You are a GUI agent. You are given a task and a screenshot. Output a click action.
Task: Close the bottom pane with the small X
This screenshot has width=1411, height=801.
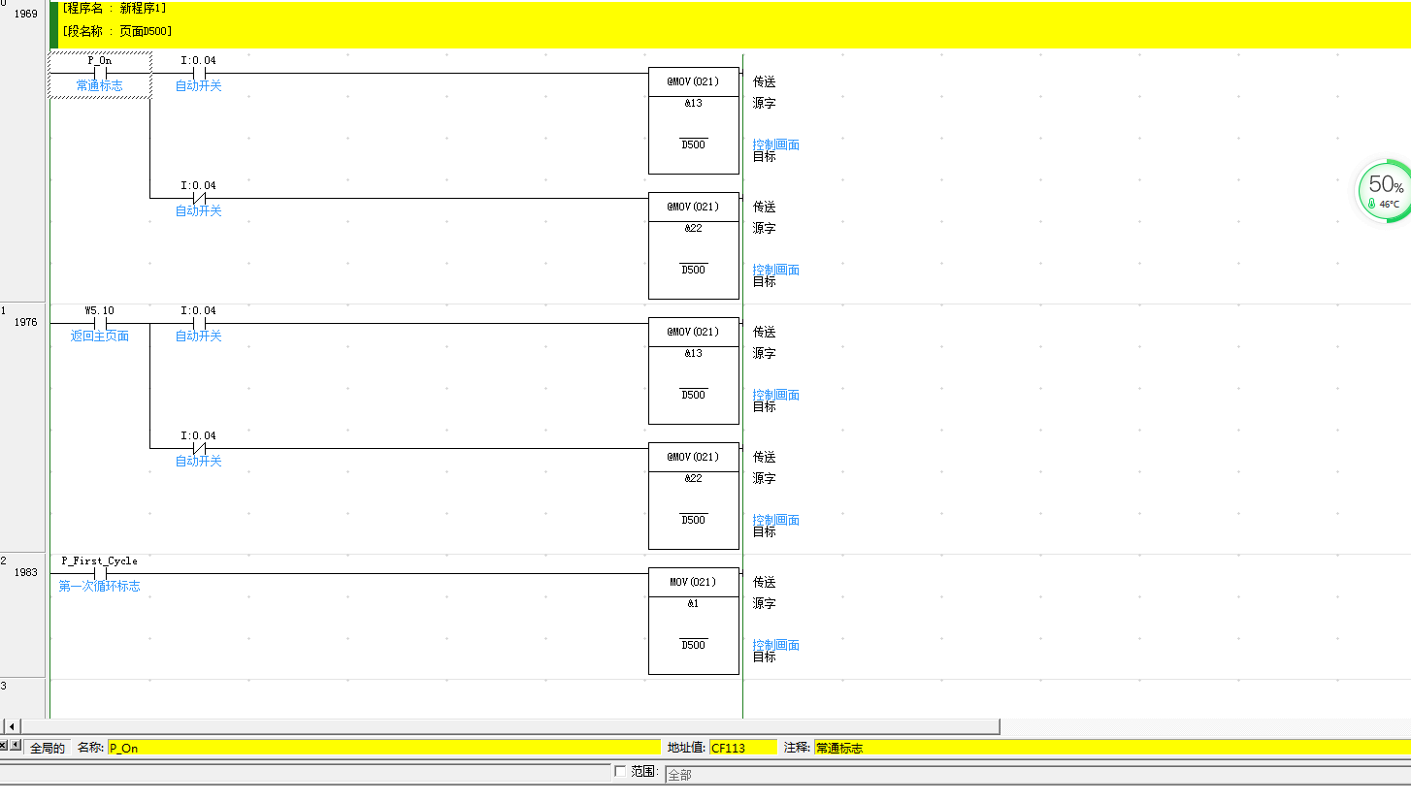tap(4, 745)
